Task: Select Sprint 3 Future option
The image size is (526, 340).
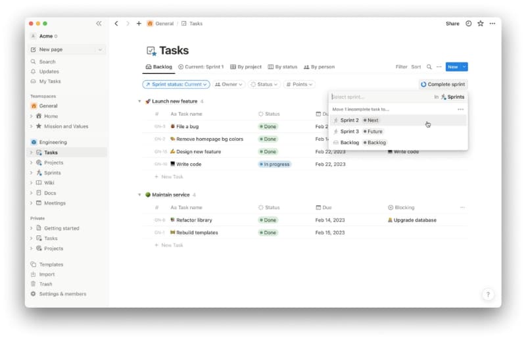Action: click(x=398, y=132)
